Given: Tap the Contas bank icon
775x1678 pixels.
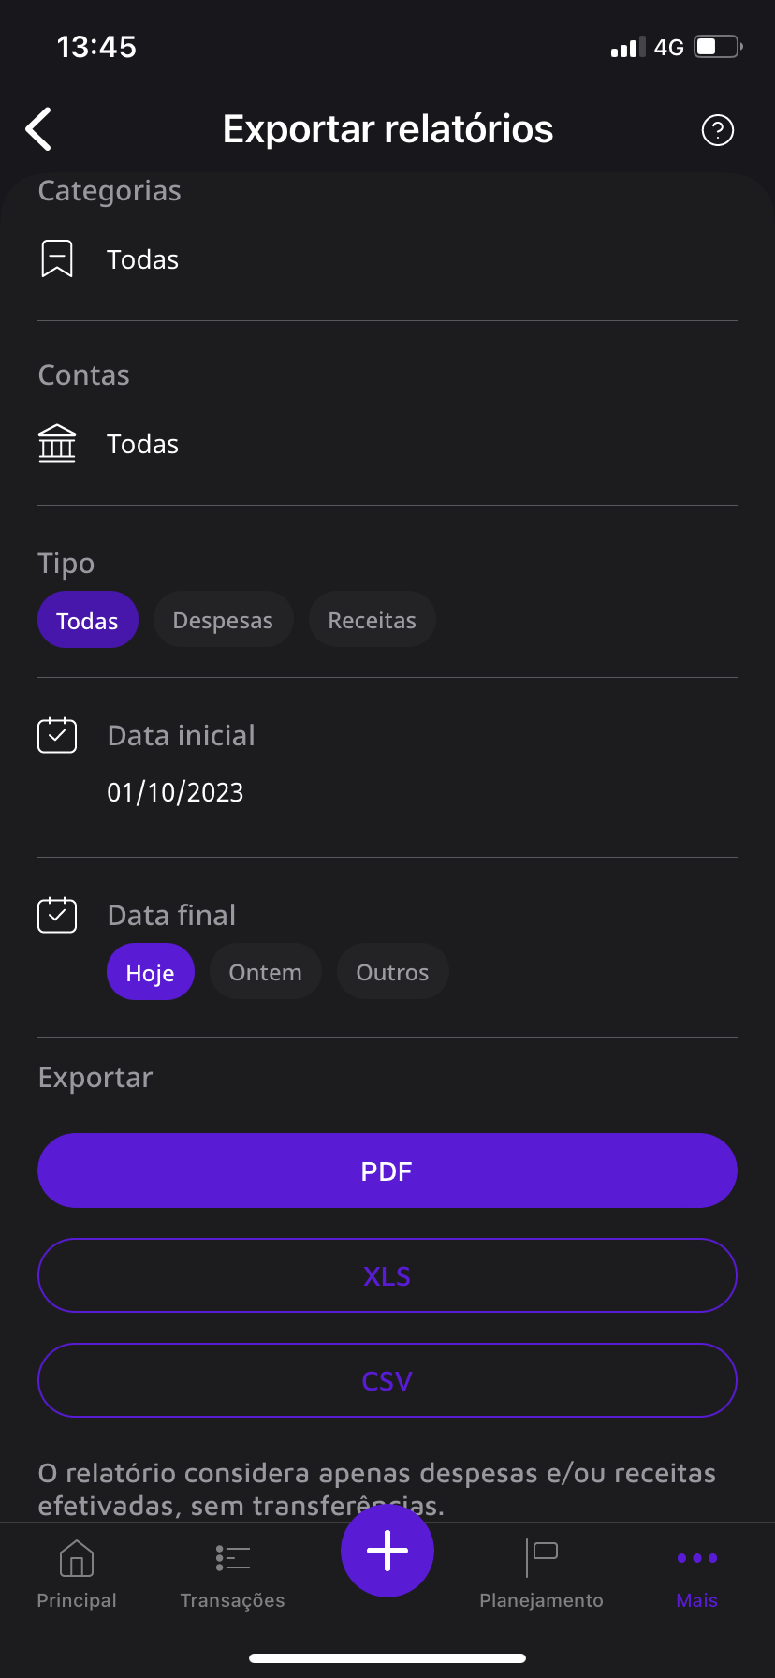Looking at the screenshot, I should [x=57, y=443].
